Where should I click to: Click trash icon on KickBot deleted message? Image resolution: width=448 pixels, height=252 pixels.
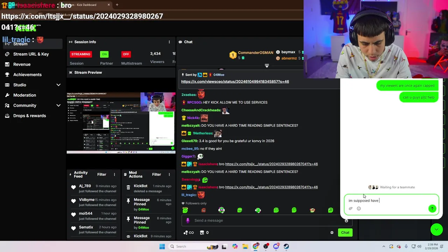click(128, 188)
